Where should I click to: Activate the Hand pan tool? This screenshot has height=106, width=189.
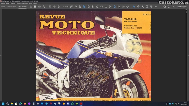pyautogui.click(x=138, y=7)
